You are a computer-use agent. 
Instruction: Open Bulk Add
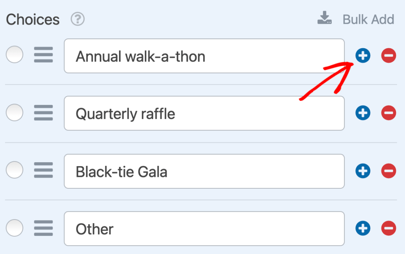[368, 19]
